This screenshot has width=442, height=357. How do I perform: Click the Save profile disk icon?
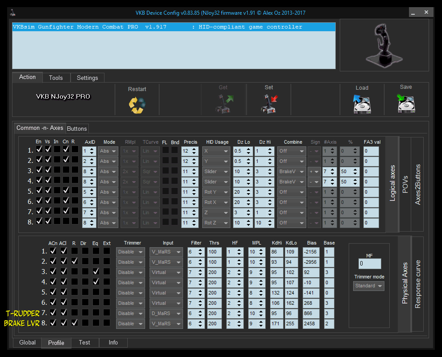coord(406,104)
